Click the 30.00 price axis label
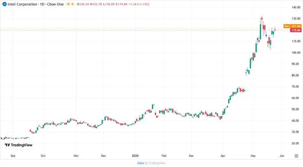 click(x=296, y=132)
